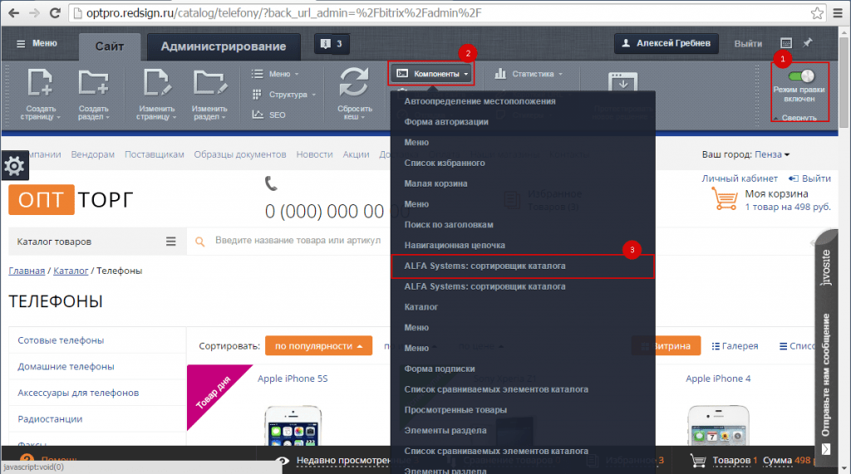Open the Chrome browser menu
The height and width of the screenshot is (474, 851).
838,13
